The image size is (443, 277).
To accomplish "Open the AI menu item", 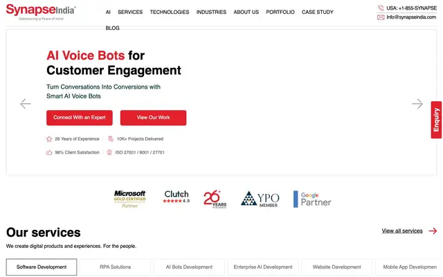I will click(108, 12).
